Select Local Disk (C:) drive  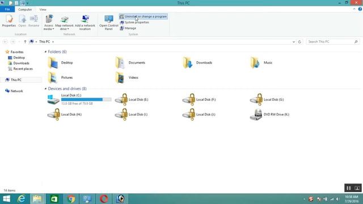coord(79,100)
